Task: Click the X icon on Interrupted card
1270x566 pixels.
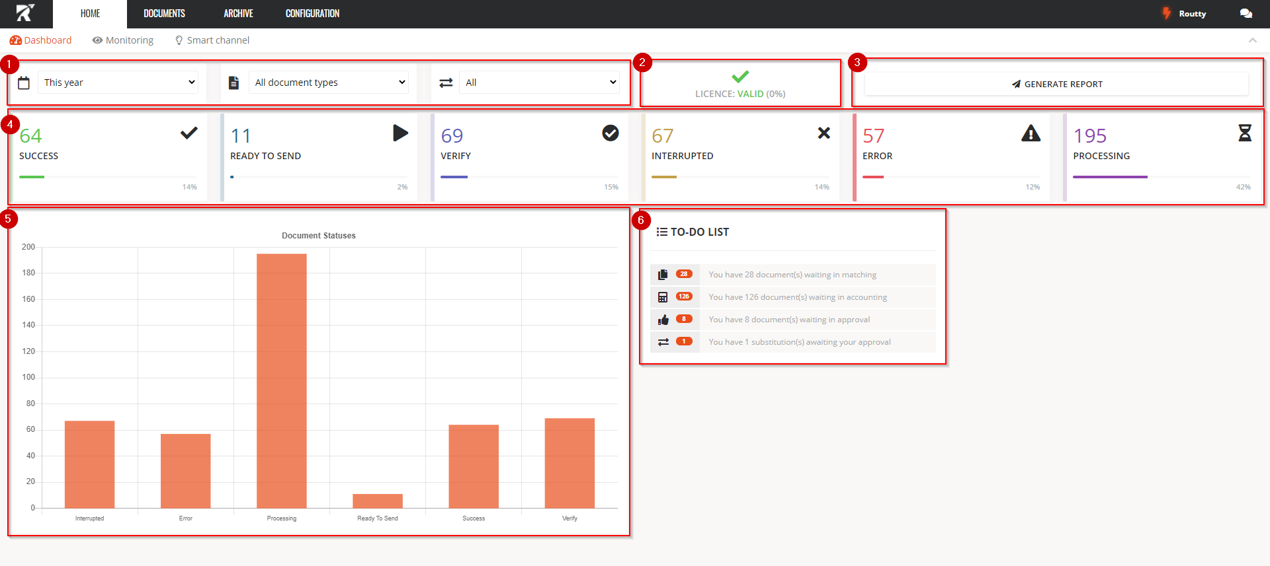Action: (x=824, y=133)
